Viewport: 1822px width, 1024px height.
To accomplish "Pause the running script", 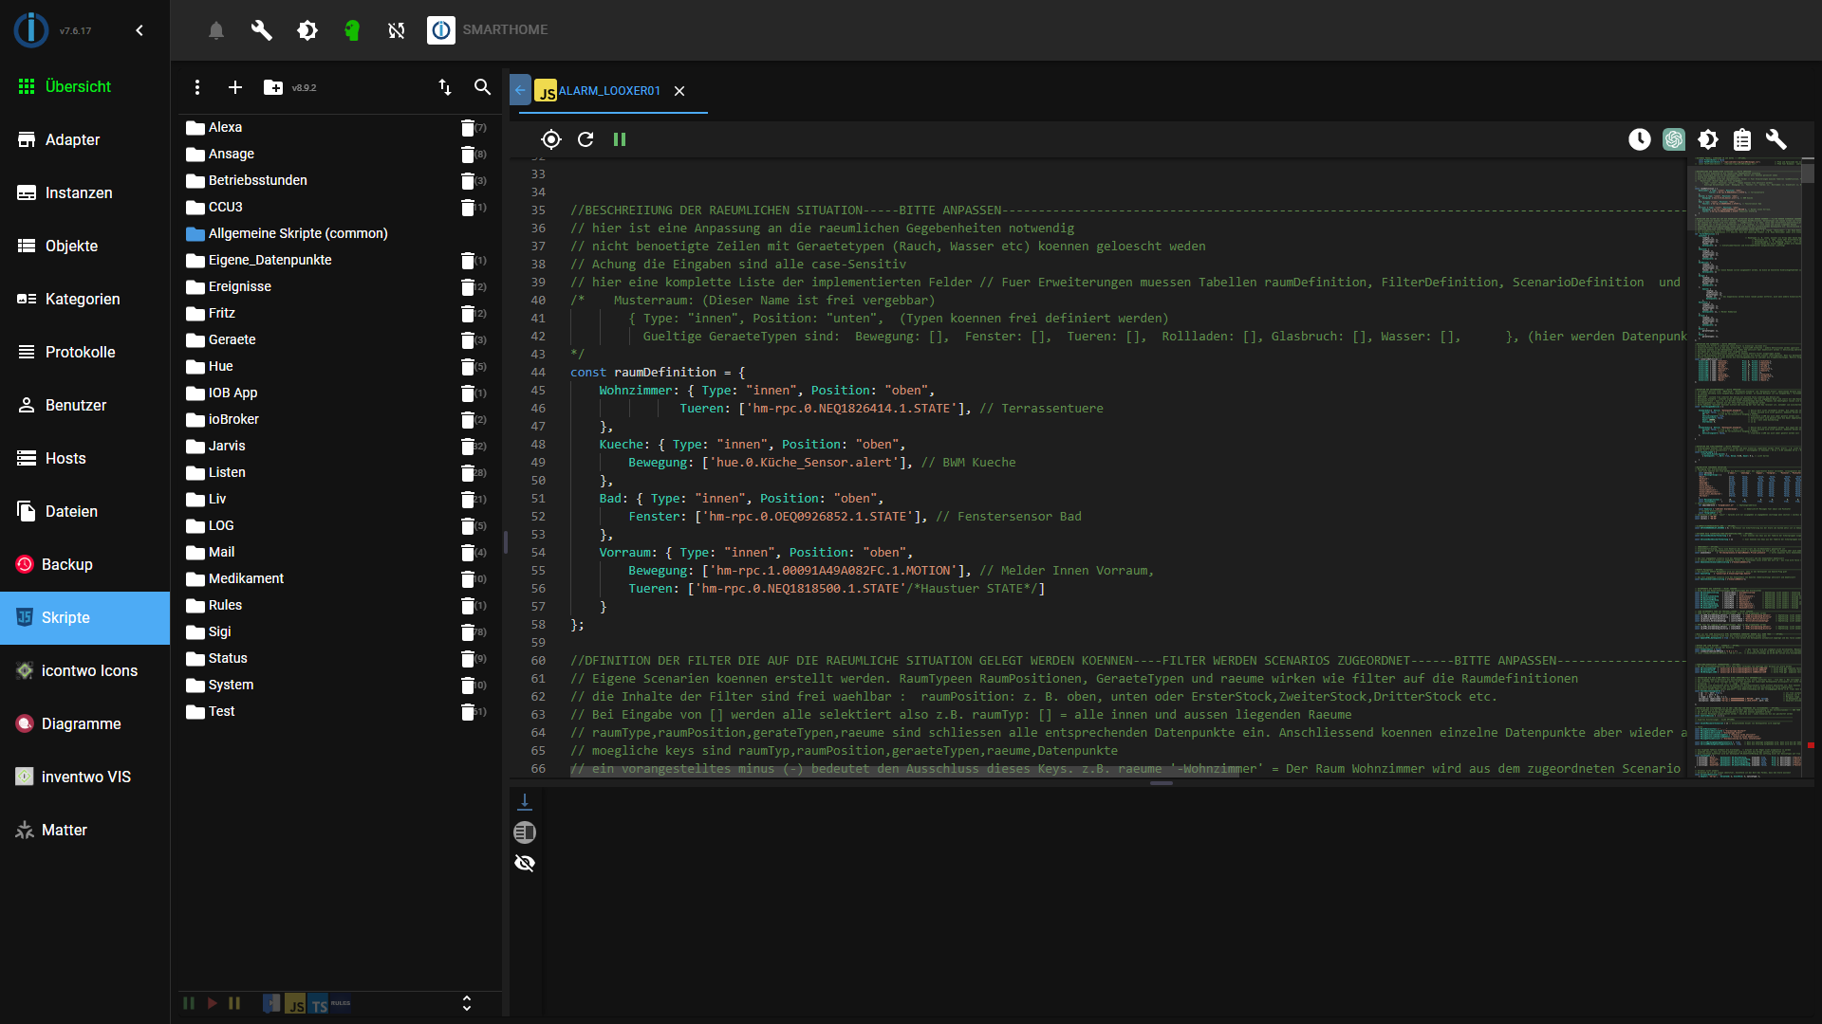I will (x=620, y=139).
